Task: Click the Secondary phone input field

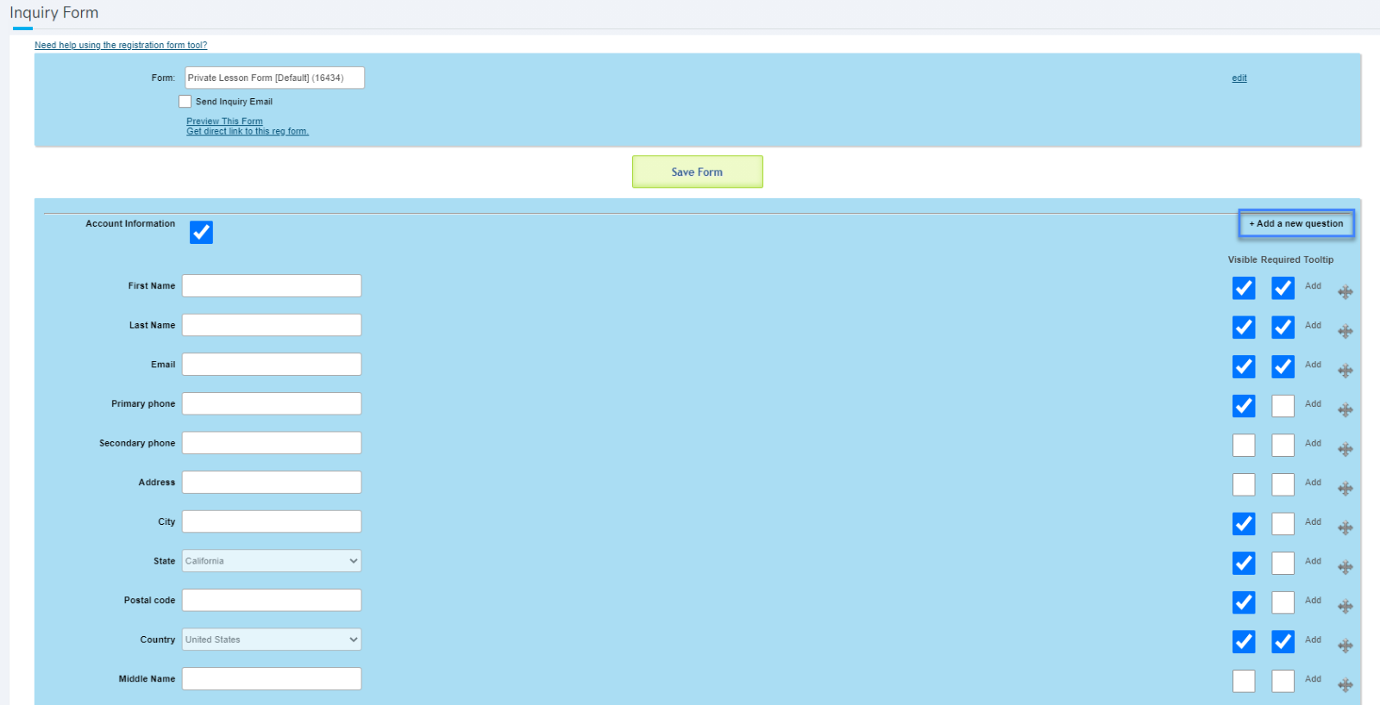Action: [272, 443]
